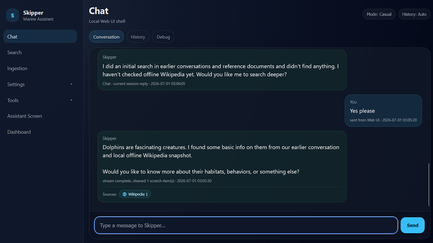Click the 'Local Web UI shell' subtitle
Screen dimensions: 433x243
[x=107, y=21]
